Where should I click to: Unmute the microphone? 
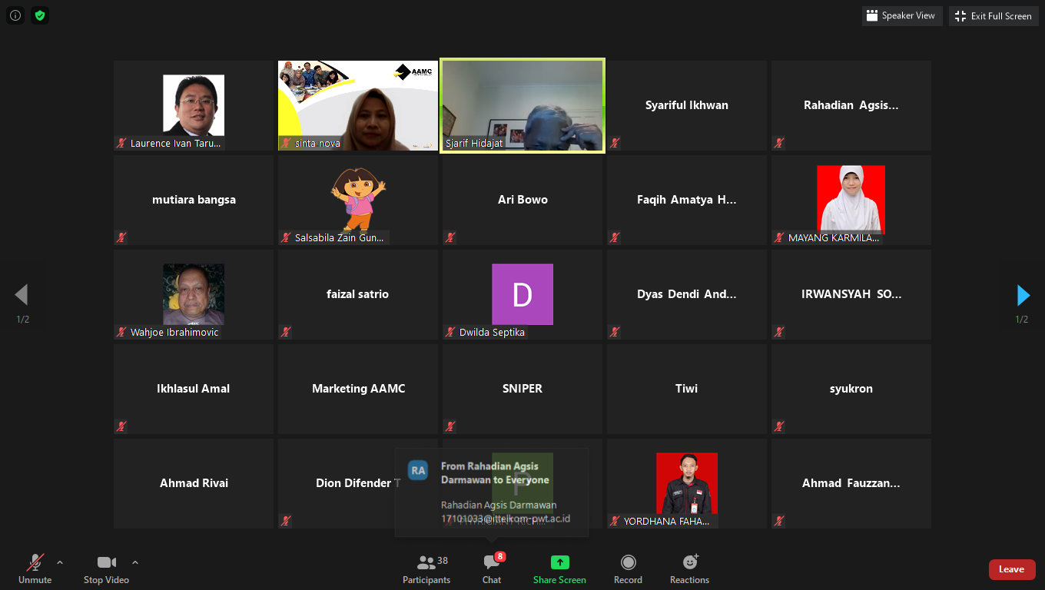[x=35, y=569]
